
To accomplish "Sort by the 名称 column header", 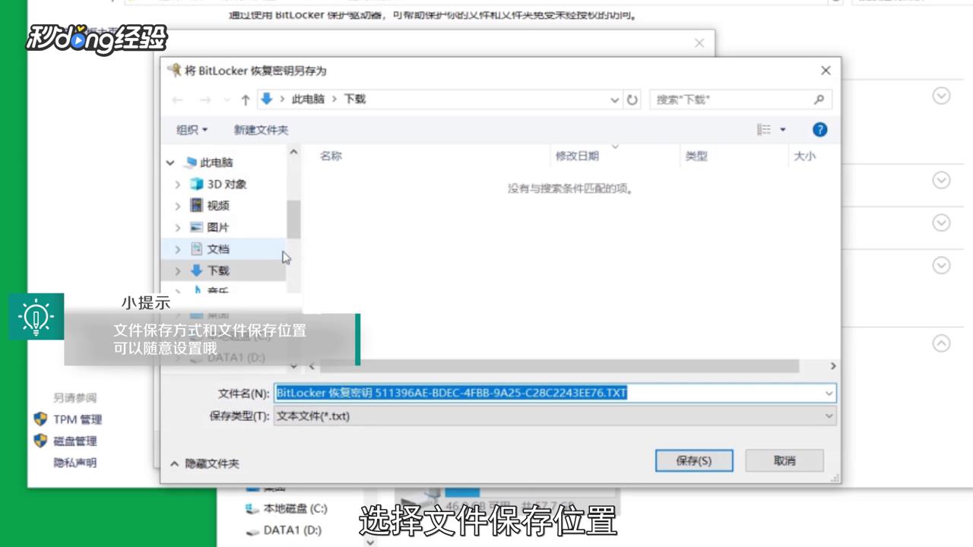I will [331, 156].
